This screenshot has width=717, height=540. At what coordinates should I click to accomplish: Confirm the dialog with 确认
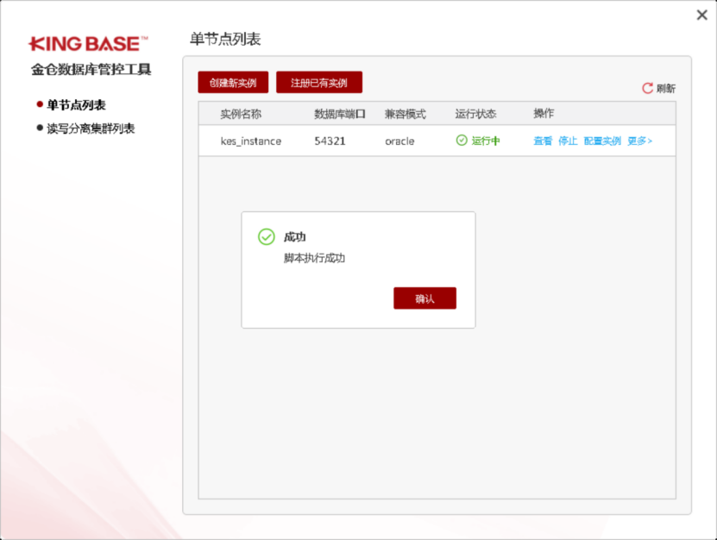point(425,298)
